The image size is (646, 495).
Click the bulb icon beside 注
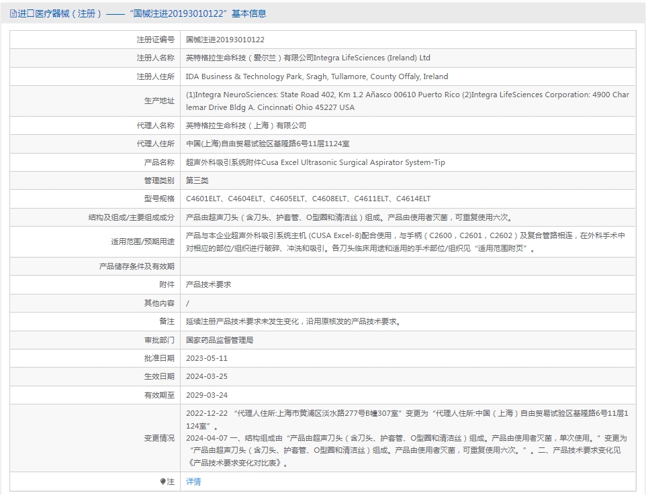click(x=163, y=482)
